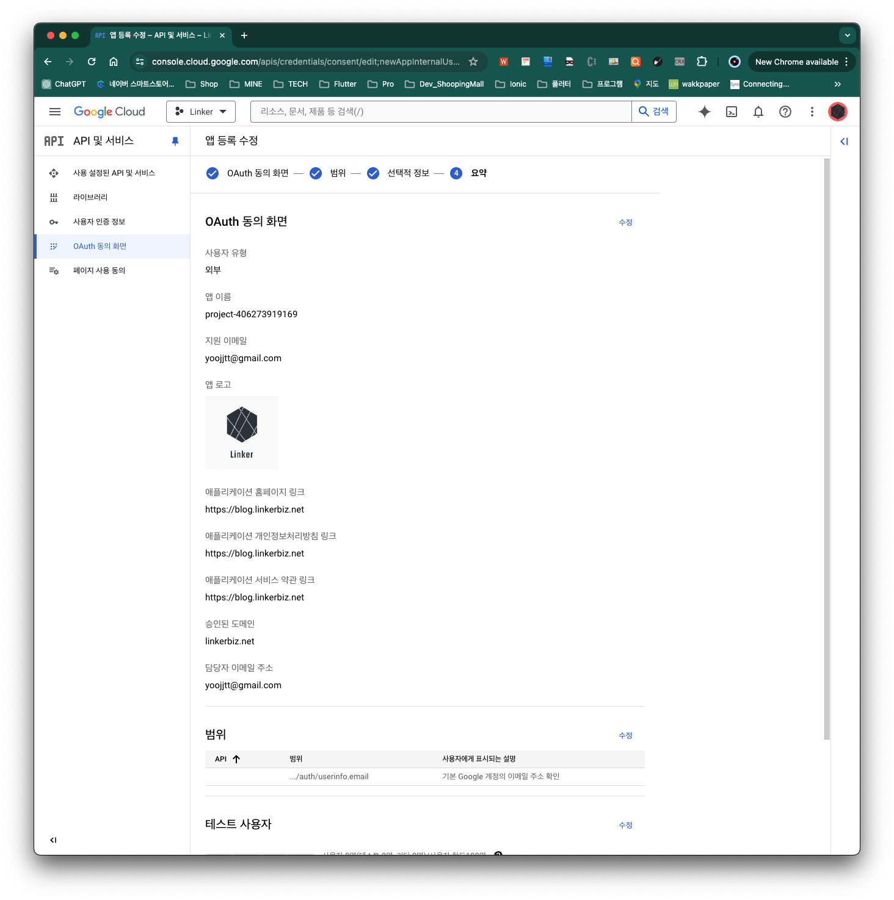Show hidden bookmarks with the double chevron
Image resolution: width=894 pixels, height=900 pixels.
tap(838, 84)
